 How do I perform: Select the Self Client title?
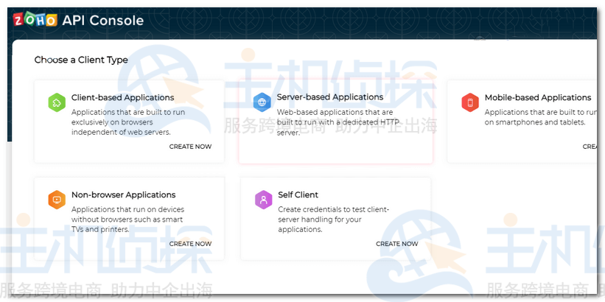tap(298, 195)
